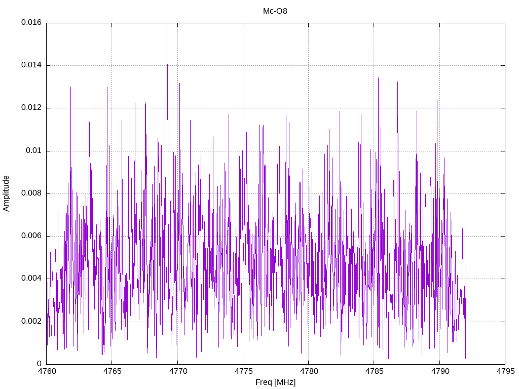This screenshot has height=389, width=519.
Task: Click the 4790 x-axis tick label
Action: (440, 371)
